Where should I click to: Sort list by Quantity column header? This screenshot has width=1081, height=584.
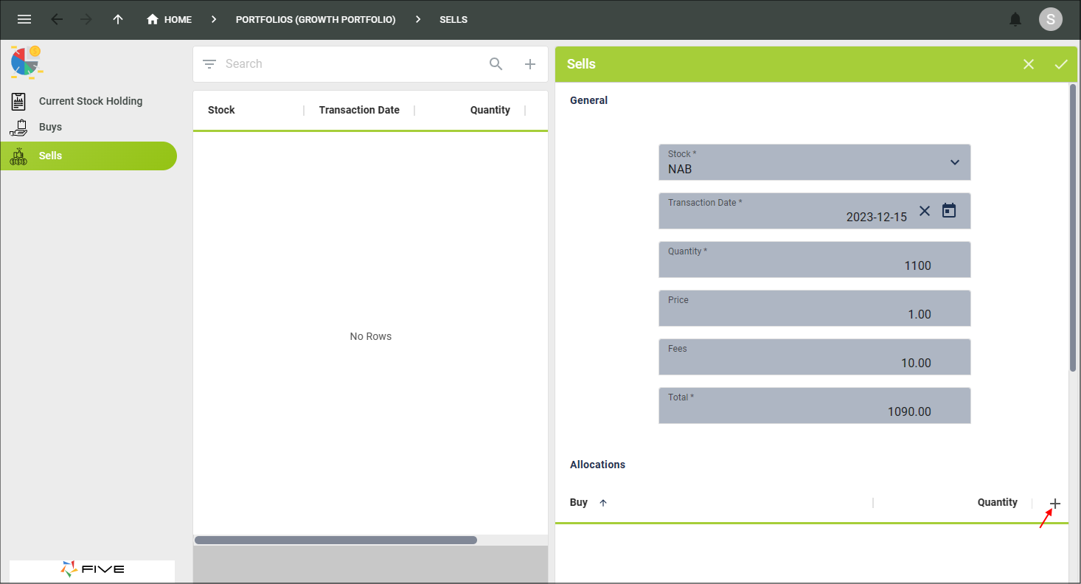click(x=490, y=110)
